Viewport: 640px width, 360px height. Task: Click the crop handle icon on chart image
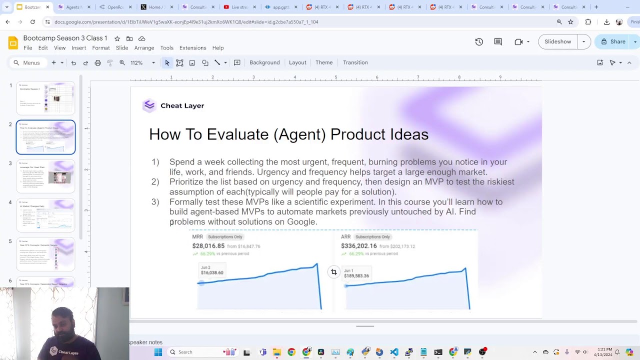(334, 272)
